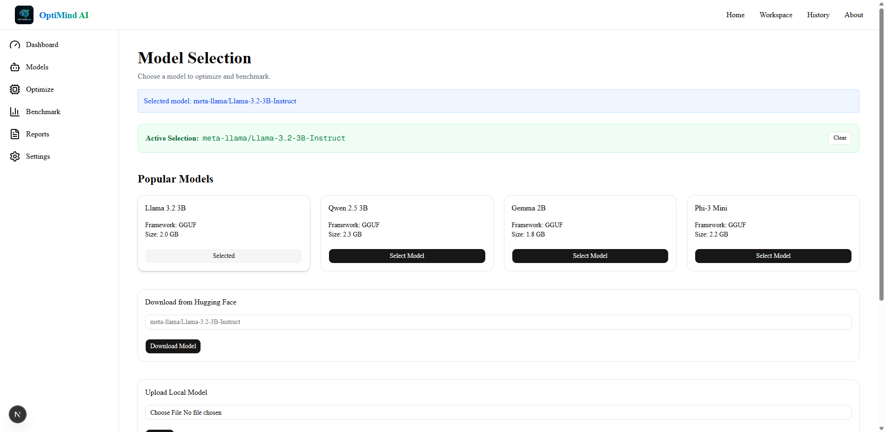
Task: Open Settings in the sidebar
Action: tap(38, 156)
